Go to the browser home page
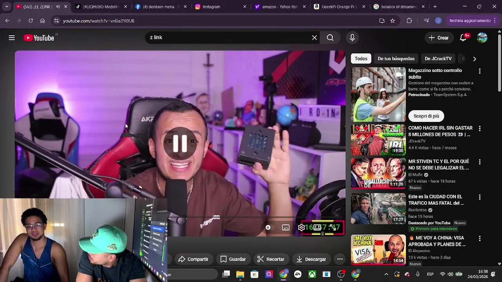 [42, 20]
